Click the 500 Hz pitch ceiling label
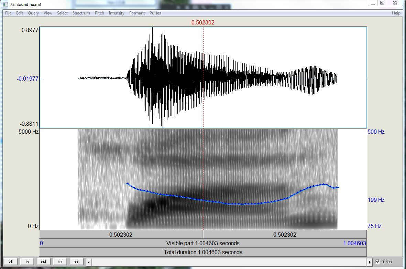Image resolution: width=406 pixels, height=269 pixels. click(x=376, y=132)
